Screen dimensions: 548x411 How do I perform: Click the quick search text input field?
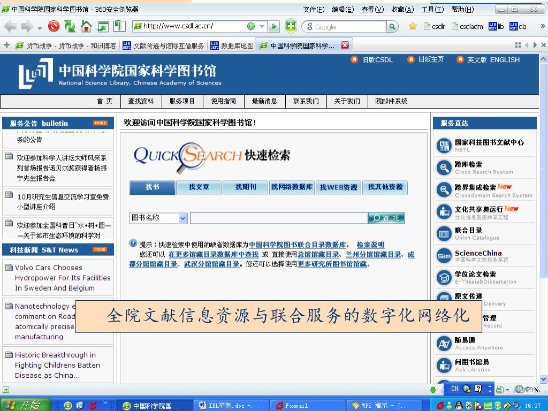click(x=279, y=218)
